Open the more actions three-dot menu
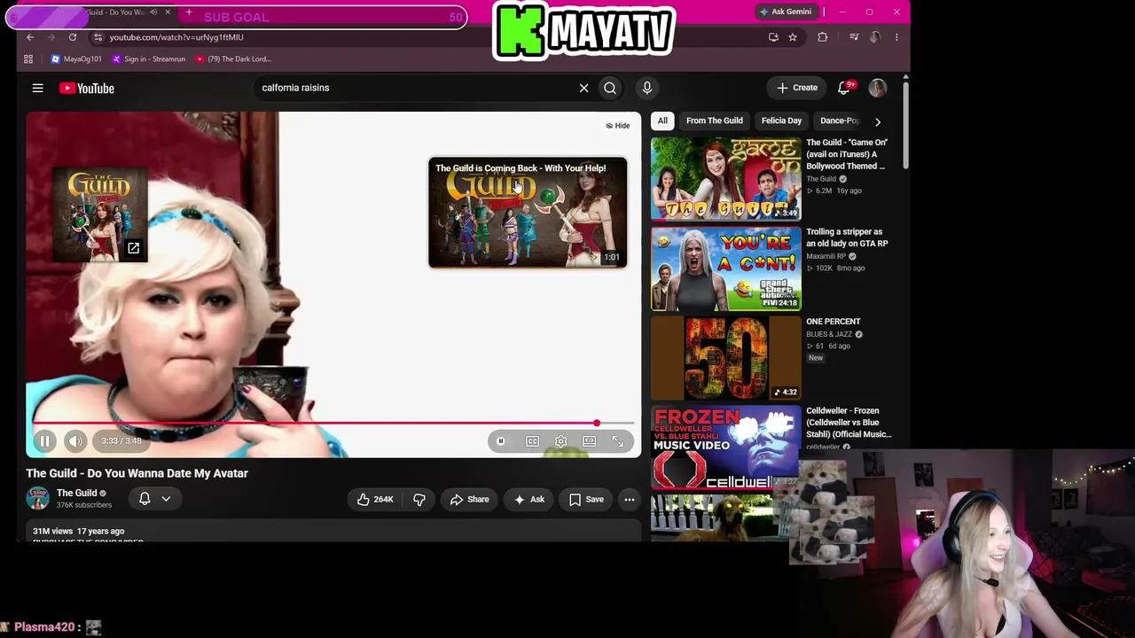 629,499
